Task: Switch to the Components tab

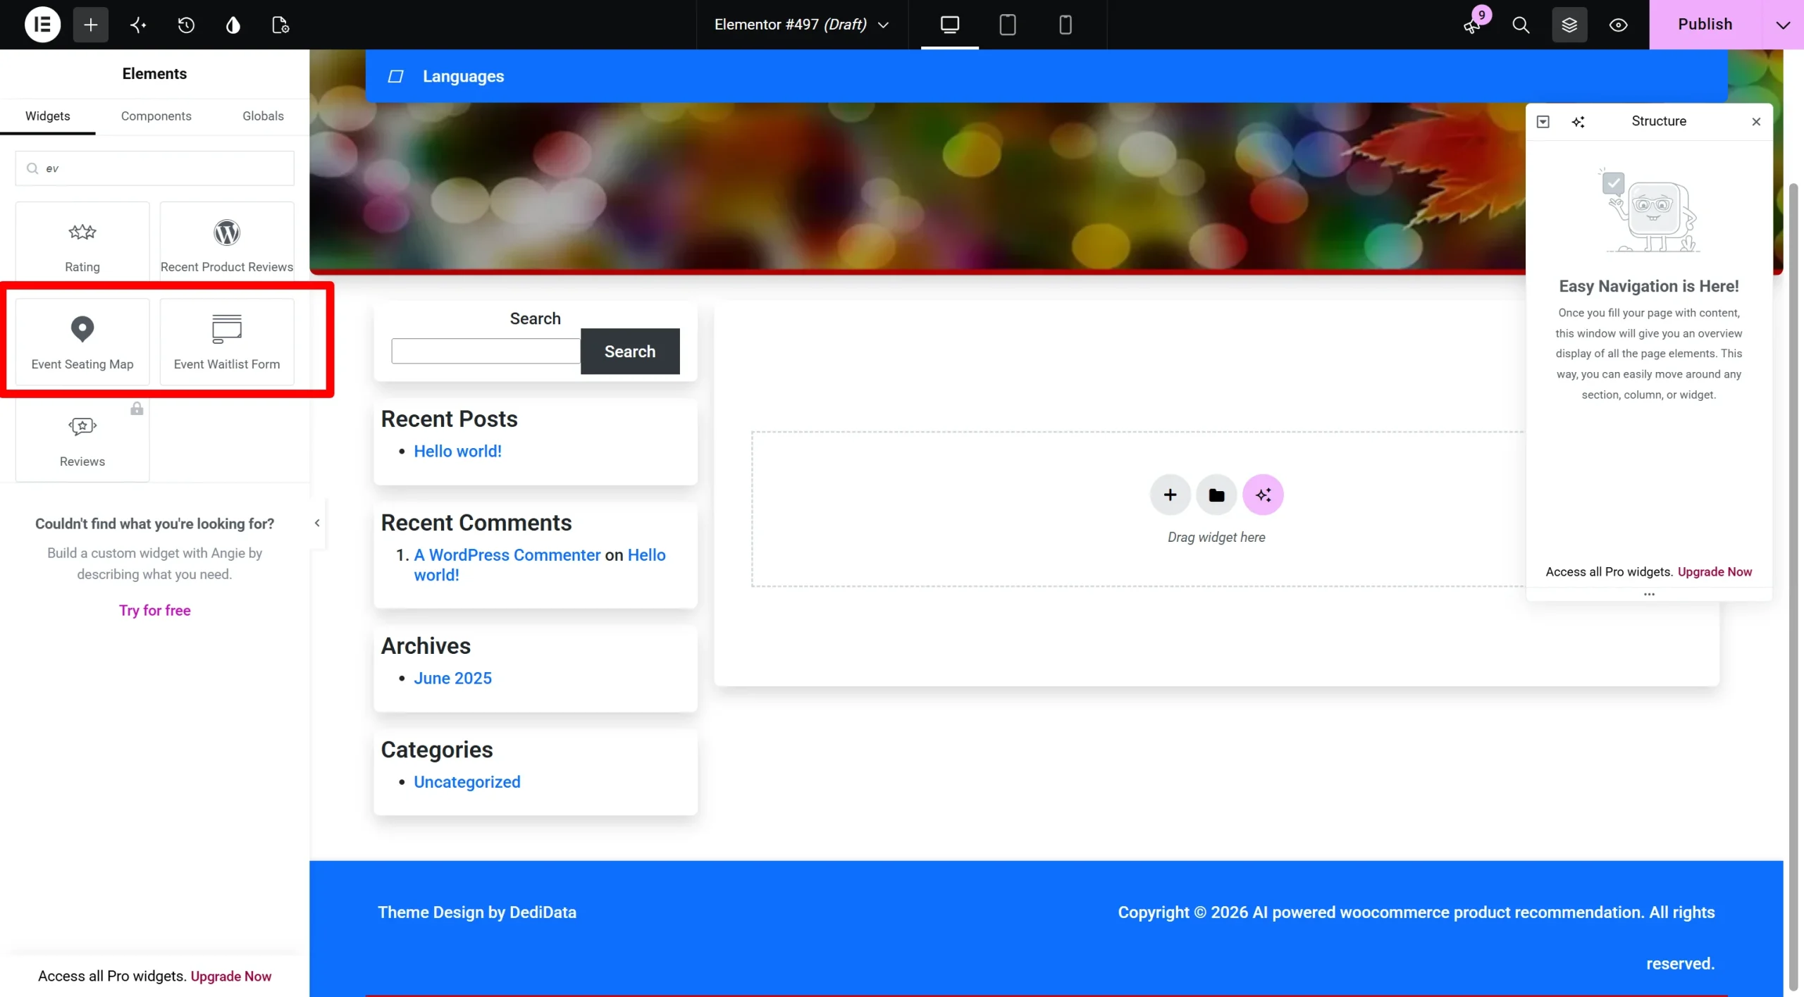Action: pyautogui.click(x=156, y=116)
